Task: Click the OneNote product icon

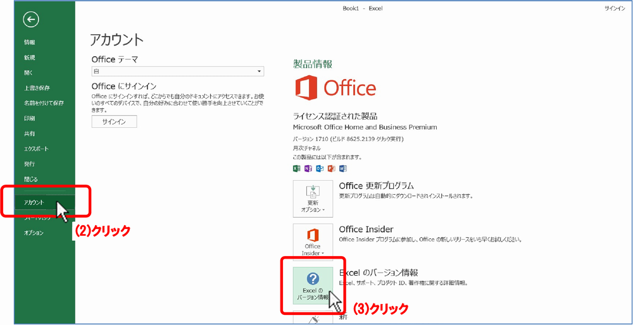Action: (308, 169)
